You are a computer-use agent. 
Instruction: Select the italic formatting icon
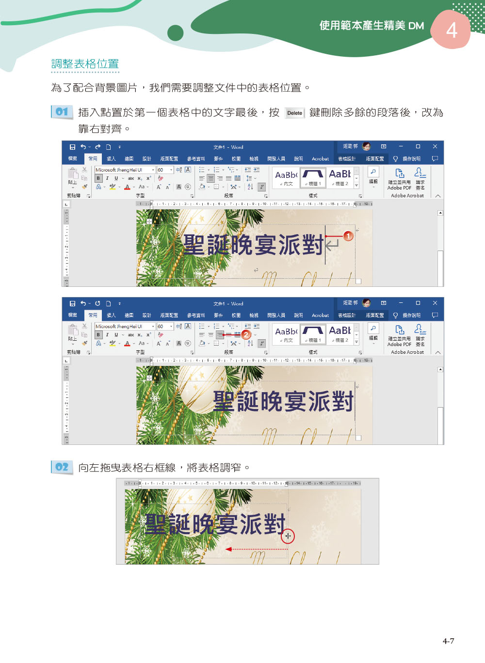pos(108,177)
